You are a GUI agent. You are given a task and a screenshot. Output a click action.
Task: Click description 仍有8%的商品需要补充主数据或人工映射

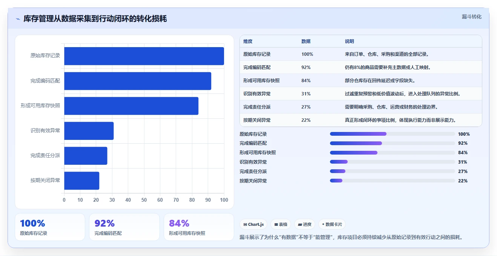[388, 67]
